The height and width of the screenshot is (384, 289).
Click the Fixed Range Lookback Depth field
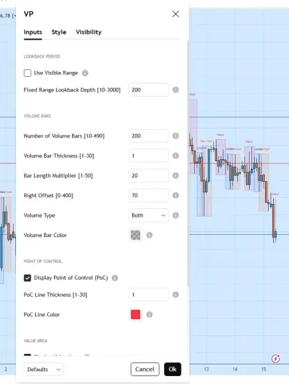click(149, 90)
